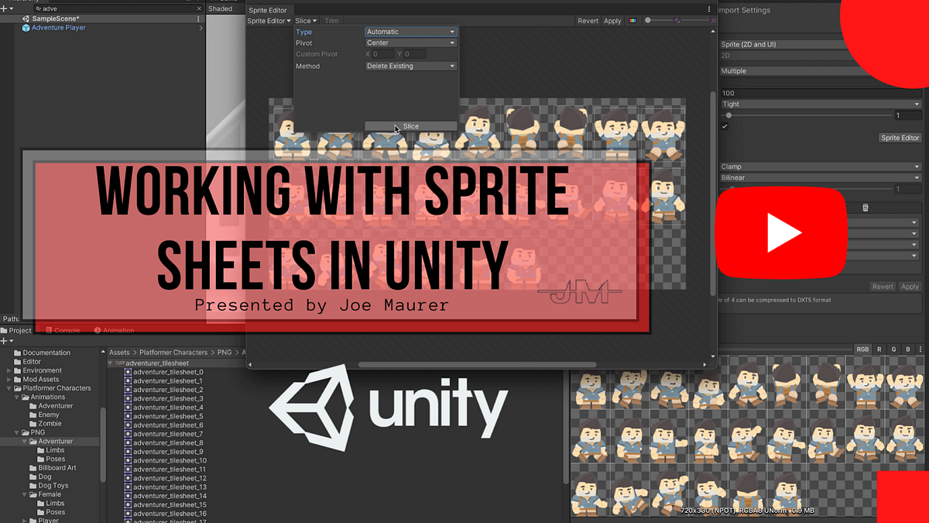Click the Dog Toys folder icon
The image size is (929, 523).
(x=33, y=486)
